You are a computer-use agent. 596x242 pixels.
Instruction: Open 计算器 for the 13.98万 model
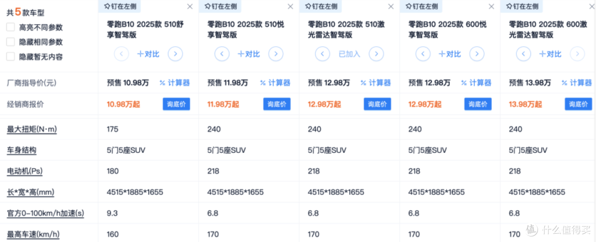pyautogui.click(x=576, y=83)
